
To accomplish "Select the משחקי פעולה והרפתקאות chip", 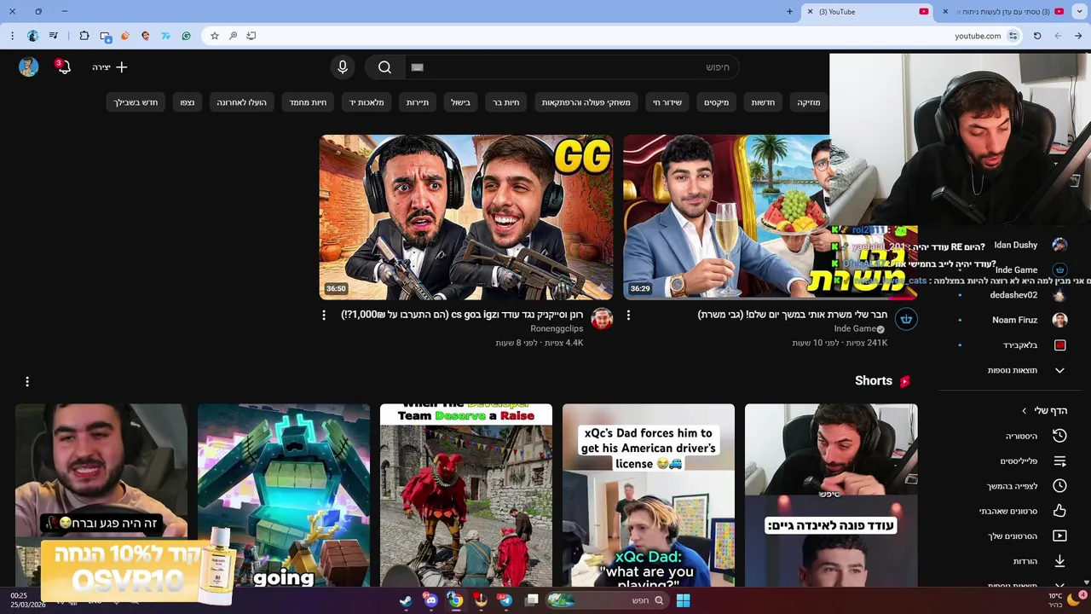I will pos(586,102).
